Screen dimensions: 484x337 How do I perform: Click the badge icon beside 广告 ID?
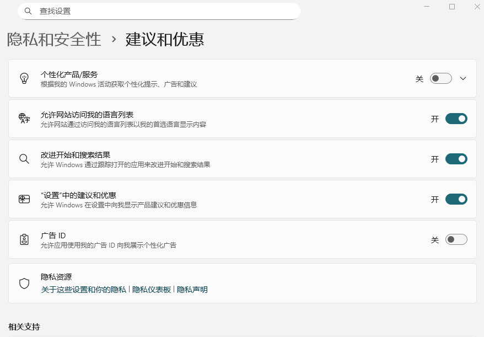pyautogui.click(x=24, y=239)
